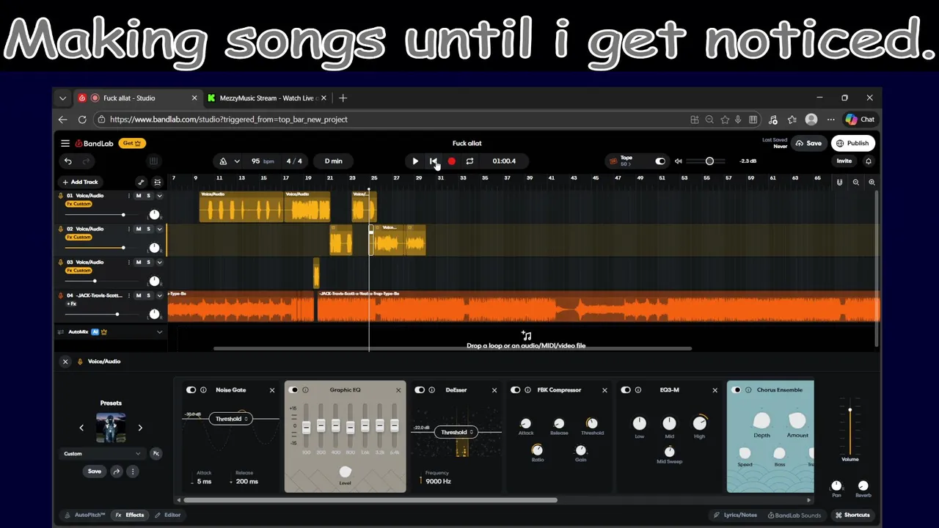Screen dimensions: 939x528
Task: Go to the next preset
Action: (x=140, y=428)
